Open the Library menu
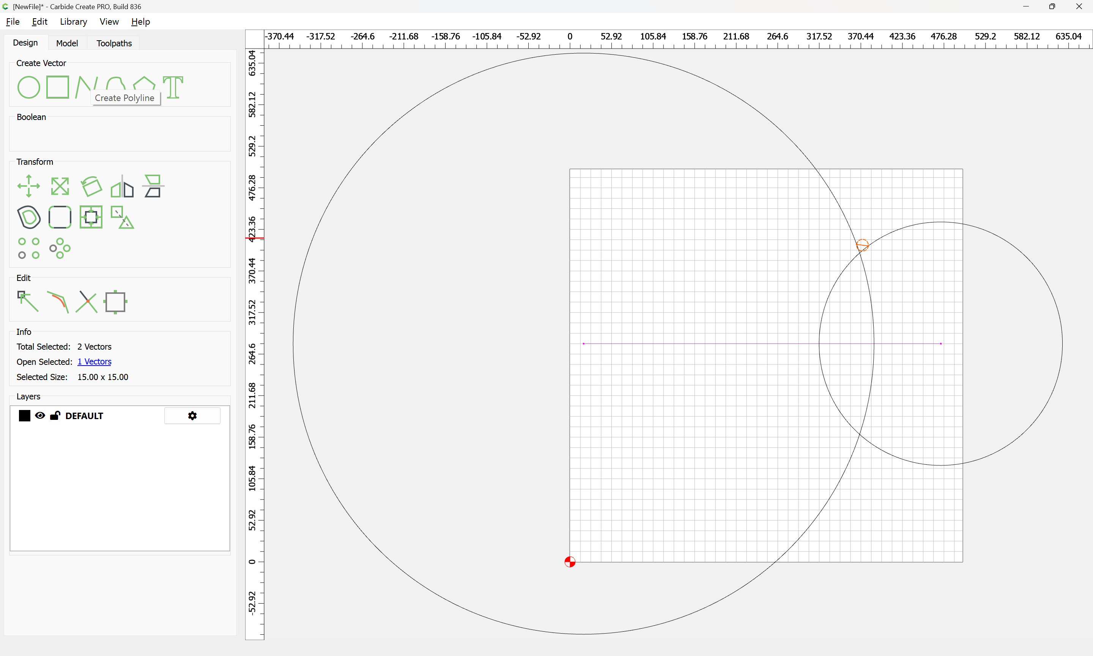1093x656 pixels. coord(73,22)
